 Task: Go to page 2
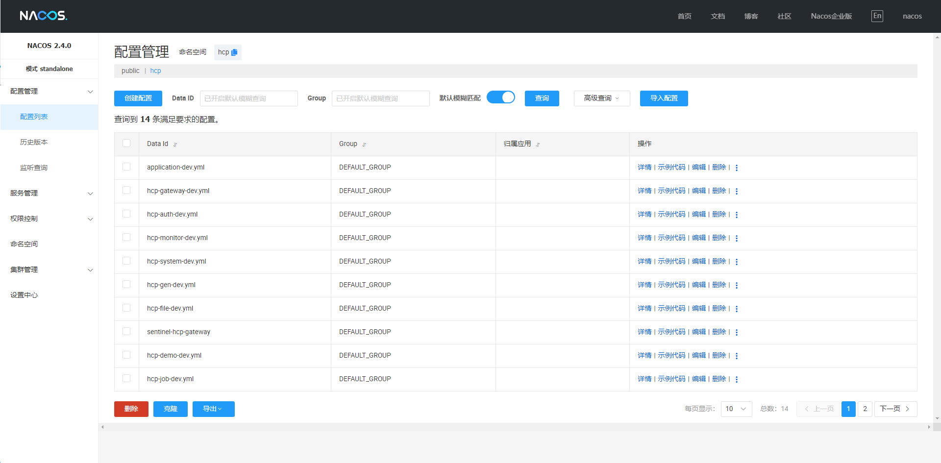click(x=865, y=409)
